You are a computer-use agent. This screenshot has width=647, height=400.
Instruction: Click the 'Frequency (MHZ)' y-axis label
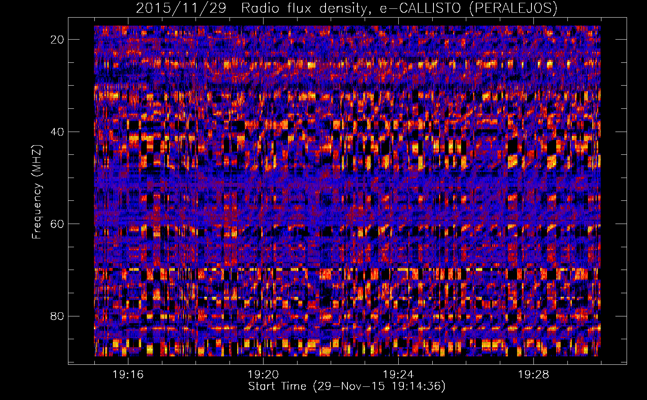pos(37,192)
